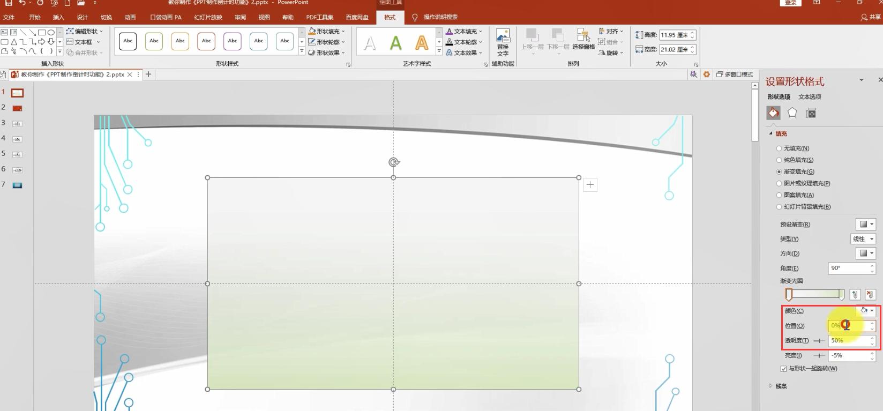Open Size & Properties icon in pane
Viewport: 883px width, 411px height.
811,113
